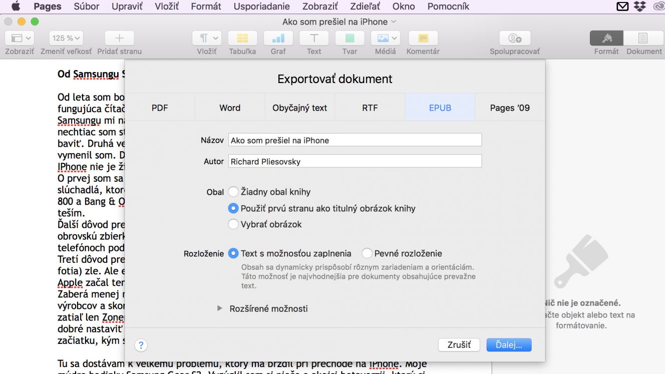The width and height of the screenshot is (665, 374).
Task: Select the EPUB export tab
Action: (440, 107)
